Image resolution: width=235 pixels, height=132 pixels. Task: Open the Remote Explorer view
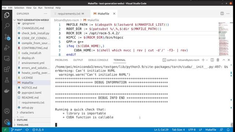pos(7,58)
